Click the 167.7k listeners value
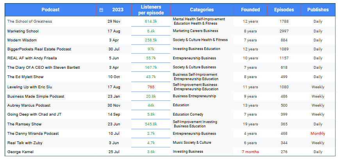 [151, 68]
